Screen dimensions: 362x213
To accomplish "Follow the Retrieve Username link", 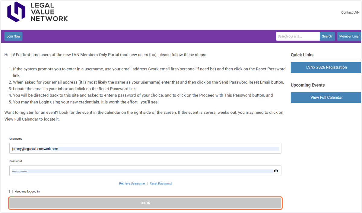I will click(132, 183).
